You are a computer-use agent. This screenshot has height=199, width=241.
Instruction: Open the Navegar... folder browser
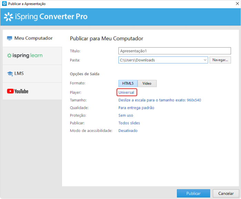(220, 60)
